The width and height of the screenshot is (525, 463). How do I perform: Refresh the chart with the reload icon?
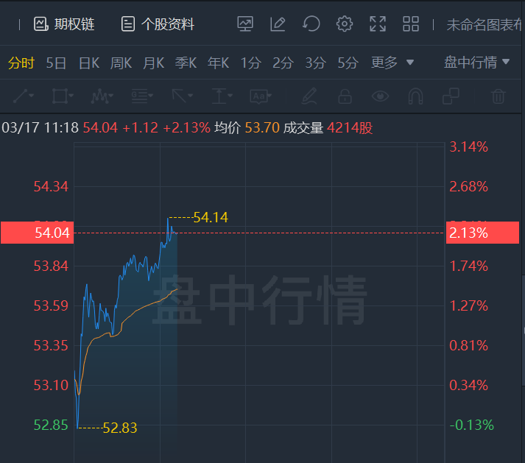pyautogui.click(x=311, y=24)
